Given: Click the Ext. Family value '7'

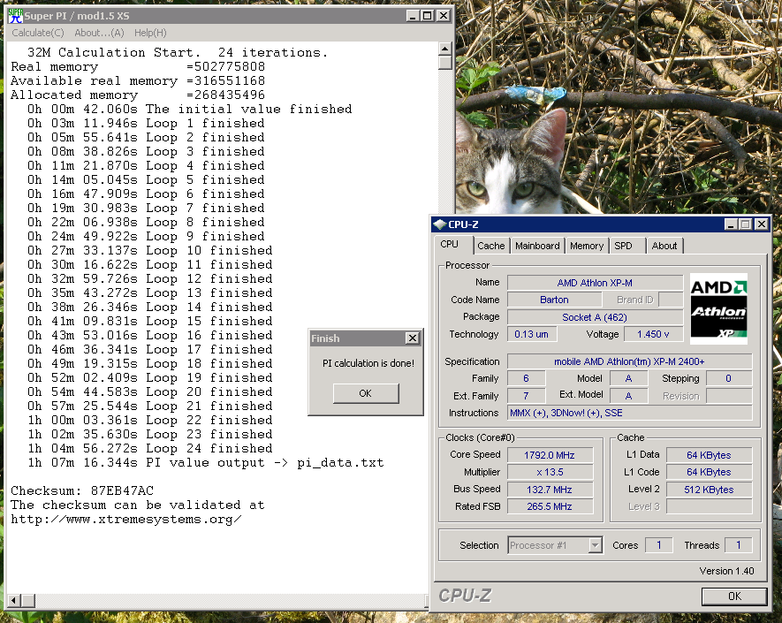Looking at the screenshot, I should pos(526,396).
